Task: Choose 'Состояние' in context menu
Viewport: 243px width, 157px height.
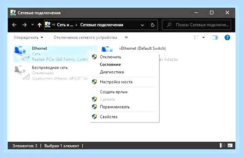Action: coord(125,65)
